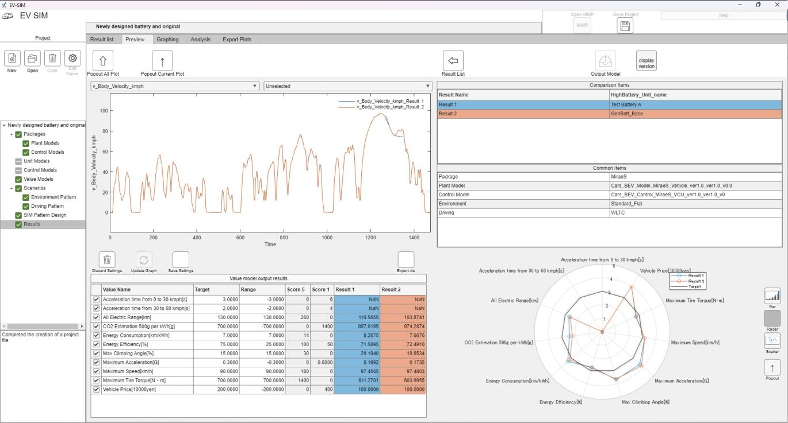Switch to the Graphing tab

pos(168,40)
